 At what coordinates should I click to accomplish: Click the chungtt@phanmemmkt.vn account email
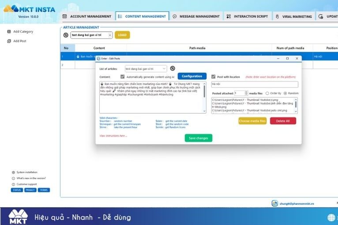click(297, 204)
